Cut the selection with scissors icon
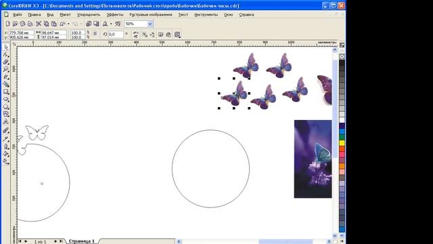This screenshot has width=433, height=244. coord(39,24)
